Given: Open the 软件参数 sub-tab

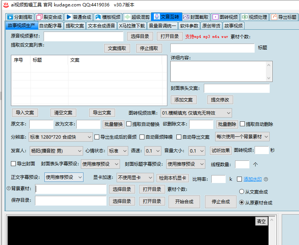Looking at the screenshot, I should coord(189,26).
